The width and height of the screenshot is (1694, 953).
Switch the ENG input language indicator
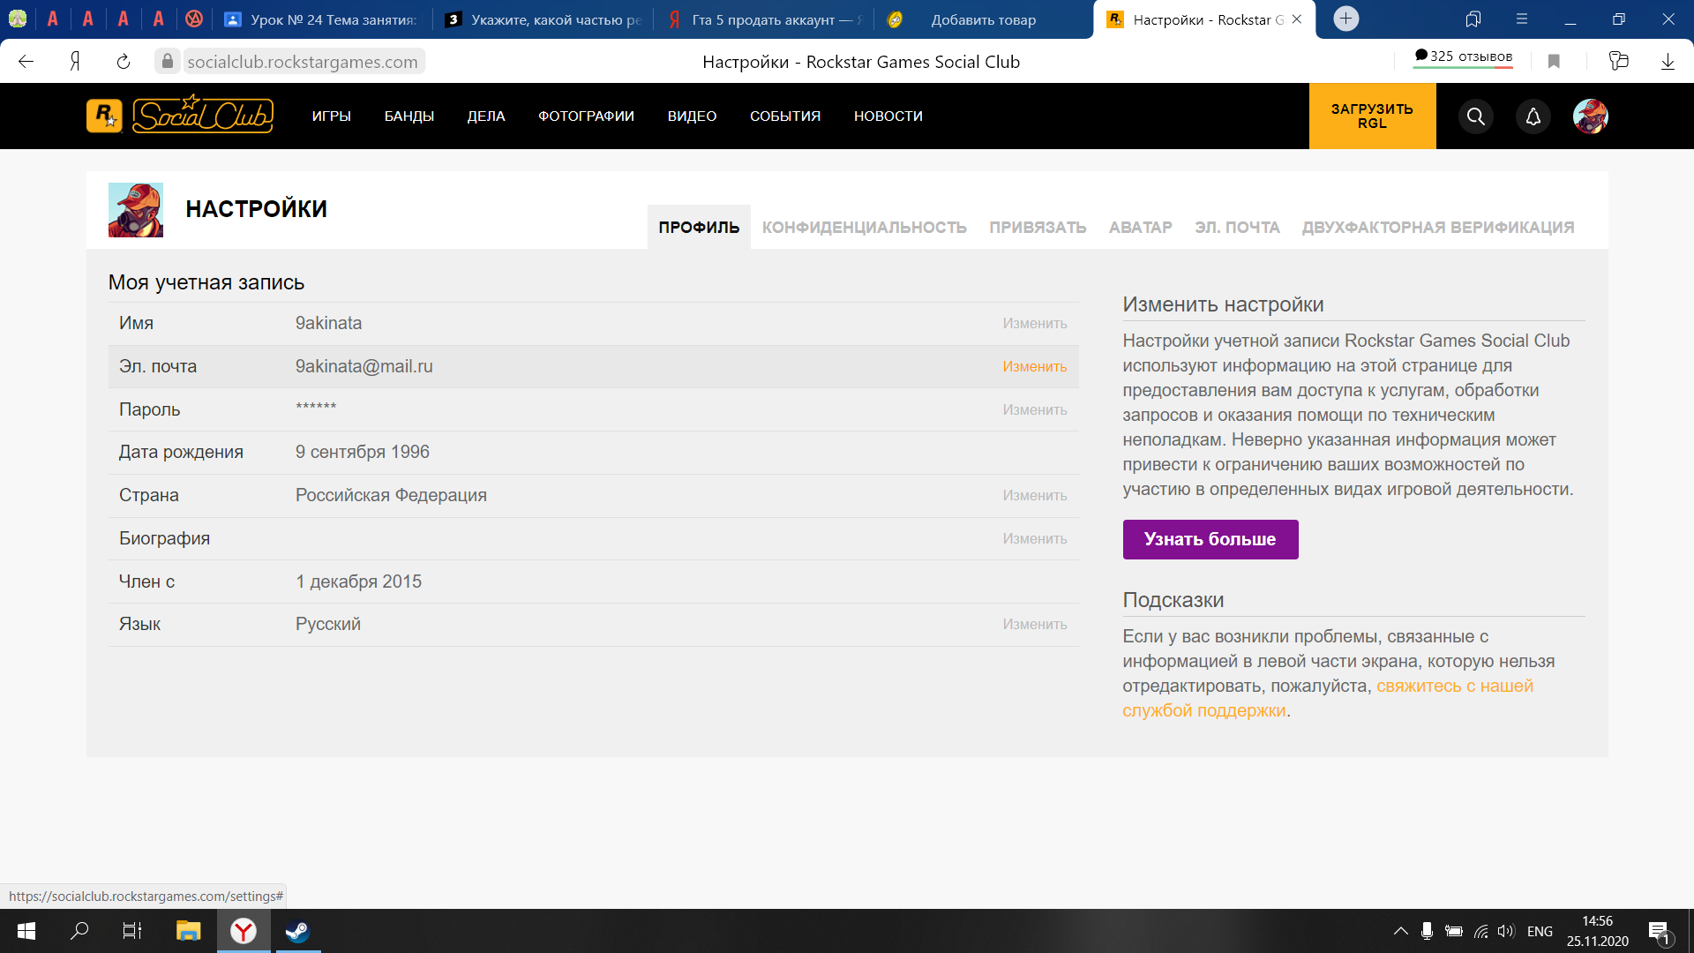[x=1540, y=931]
